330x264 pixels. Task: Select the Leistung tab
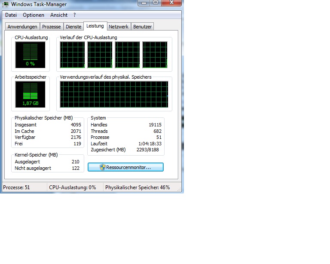(x=95, y=26)
